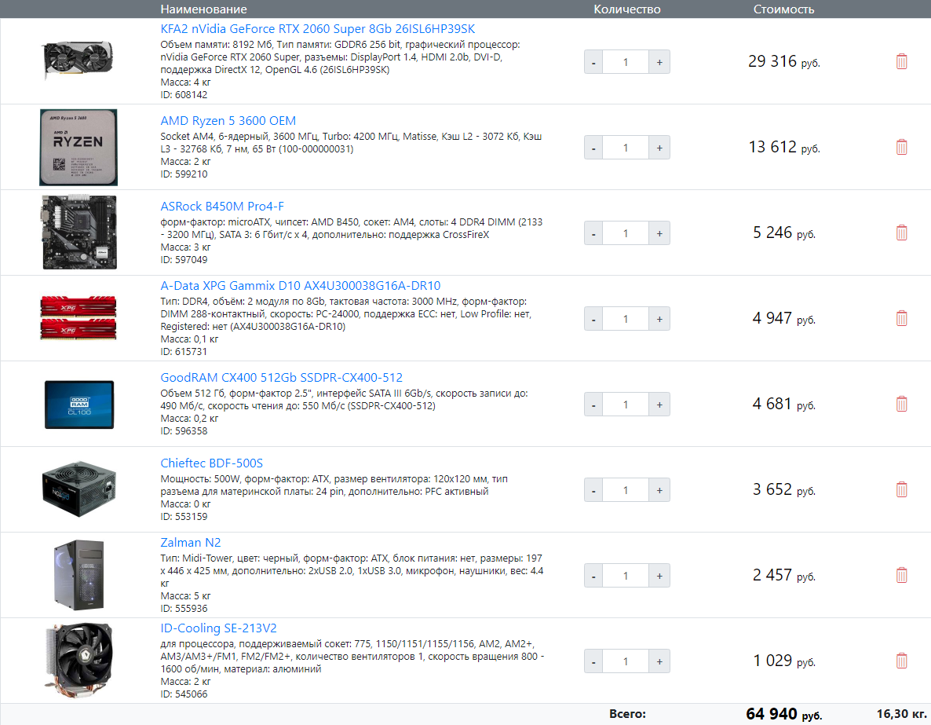Increase quantity of KFA2 RTX 2060 Super
Viewport: 931px width, 725px height.
pyautogui.click(x=659, y=62)
